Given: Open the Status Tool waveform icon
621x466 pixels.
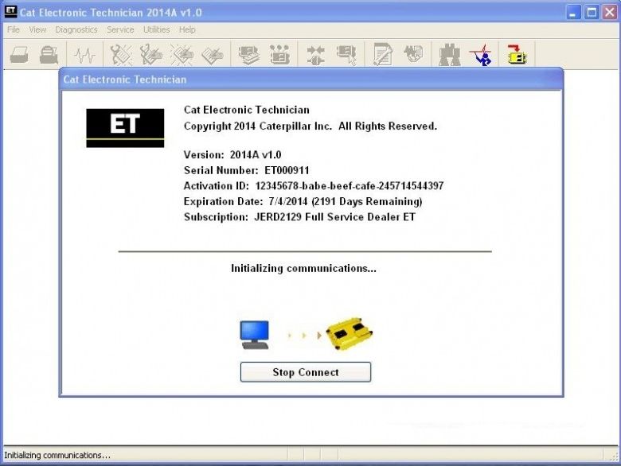Looking at the screenshot, I should (84, 55).
